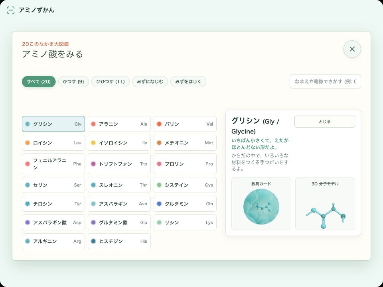Filter by ひっす (9) chip
This screenshot has height=287, width=383.
point(73,81)
